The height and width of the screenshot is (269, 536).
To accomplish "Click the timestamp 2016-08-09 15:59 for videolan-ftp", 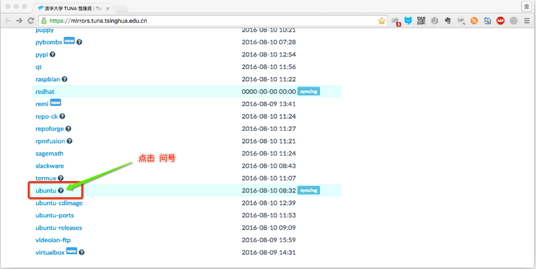I will click(x=269, y=240).
